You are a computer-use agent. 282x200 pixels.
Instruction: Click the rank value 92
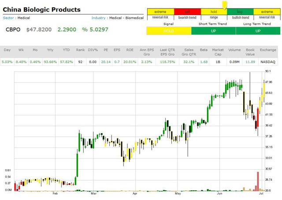click(x=80, y=62)
